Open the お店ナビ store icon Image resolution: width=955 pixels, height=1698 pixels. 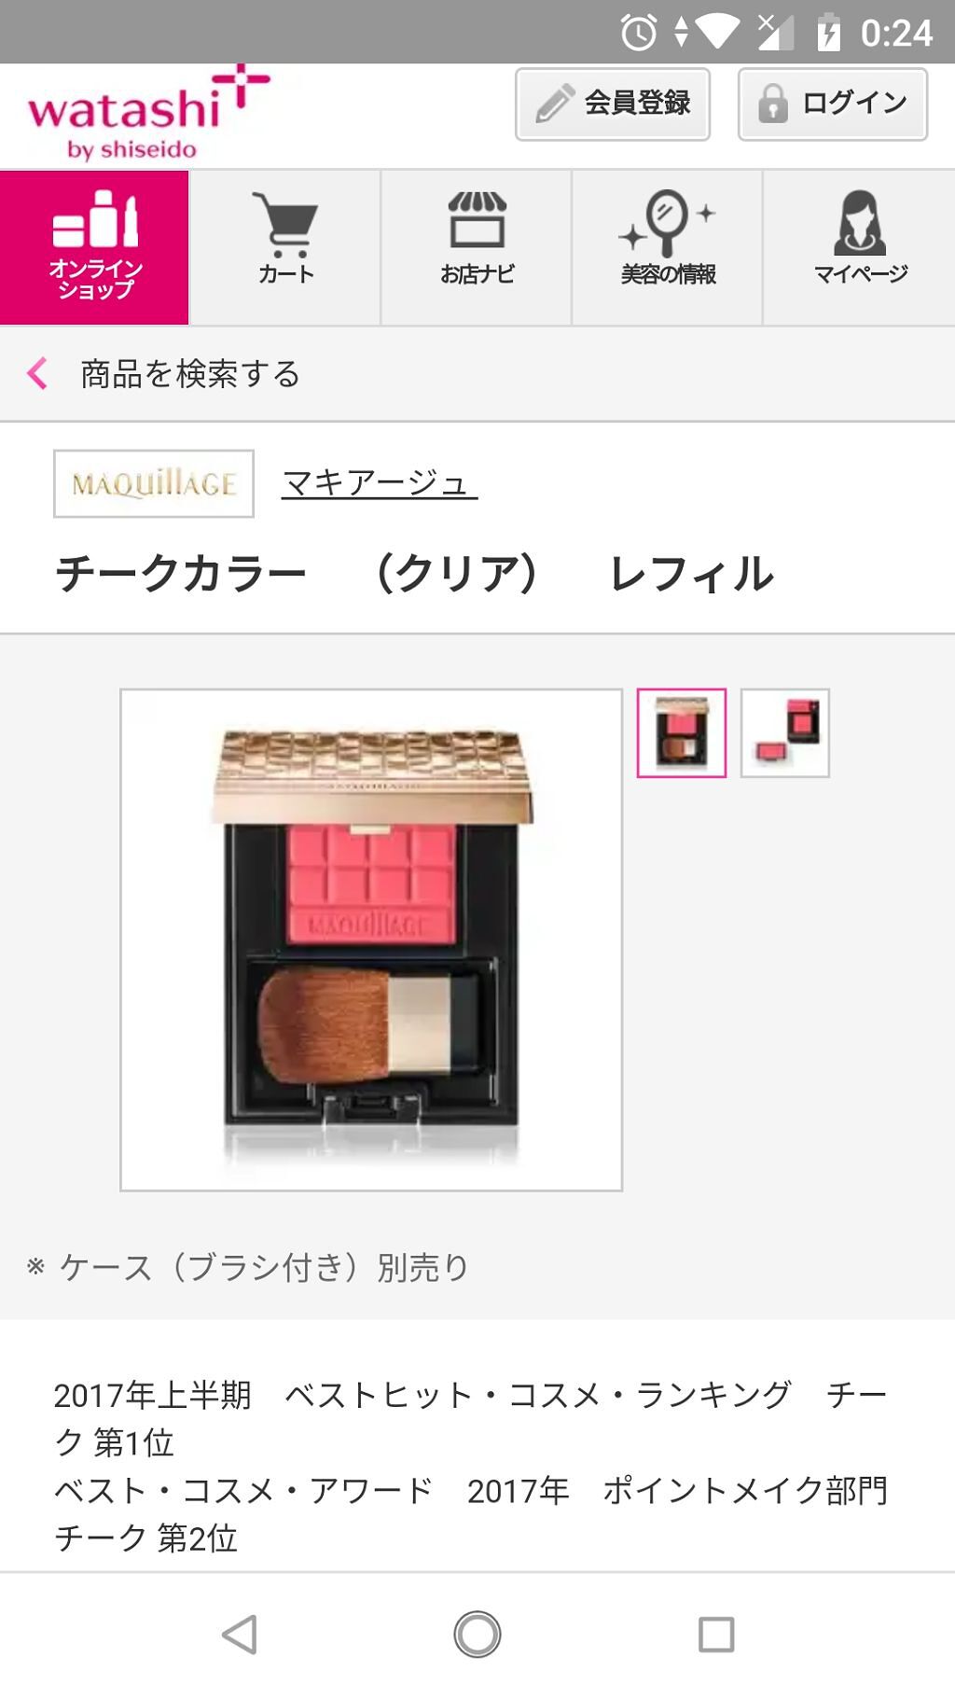tap(477, 220)
